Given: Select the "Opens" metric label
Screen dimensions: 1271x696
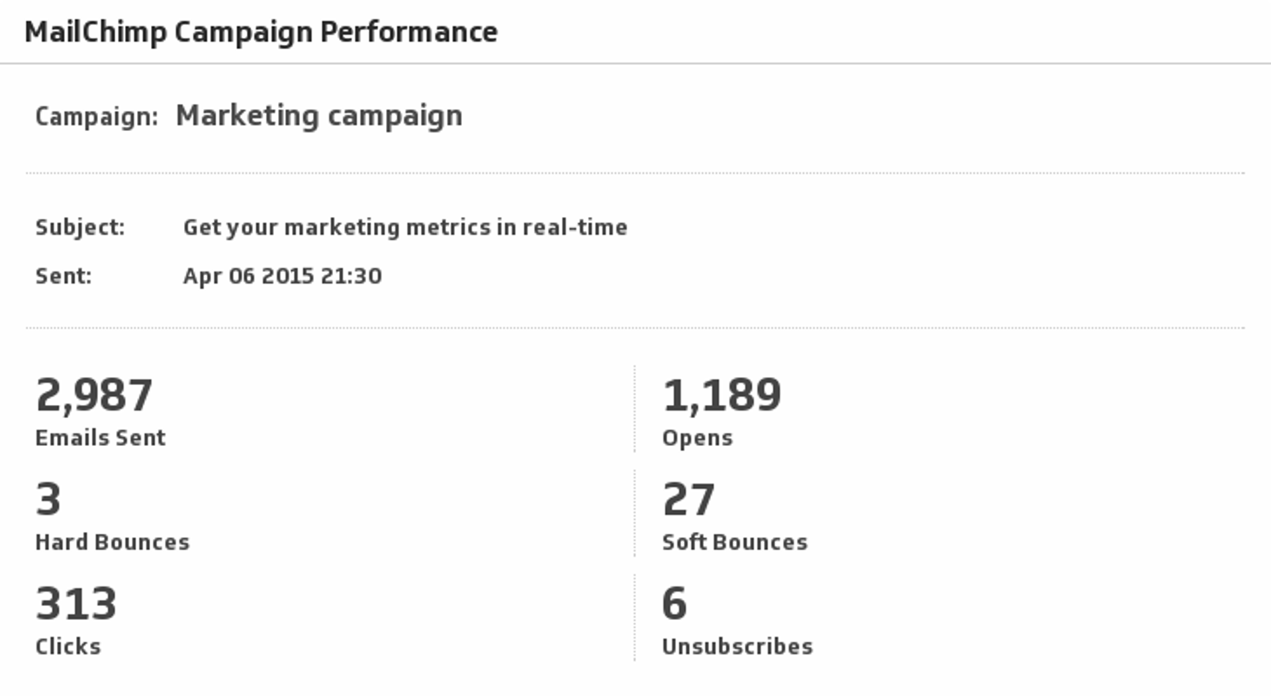Looking at the screenshot, I should (x=698, y=438).
